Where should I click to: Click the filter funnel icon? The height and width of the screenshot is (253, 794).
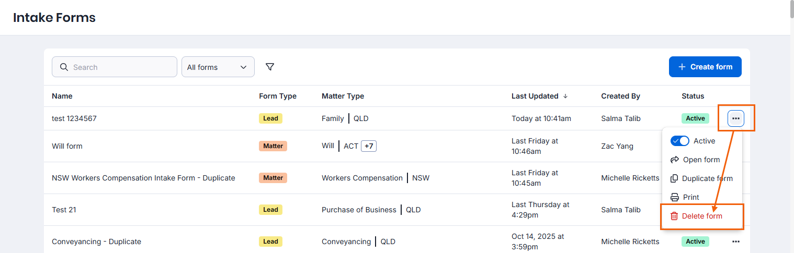click(x=270, y=67)
